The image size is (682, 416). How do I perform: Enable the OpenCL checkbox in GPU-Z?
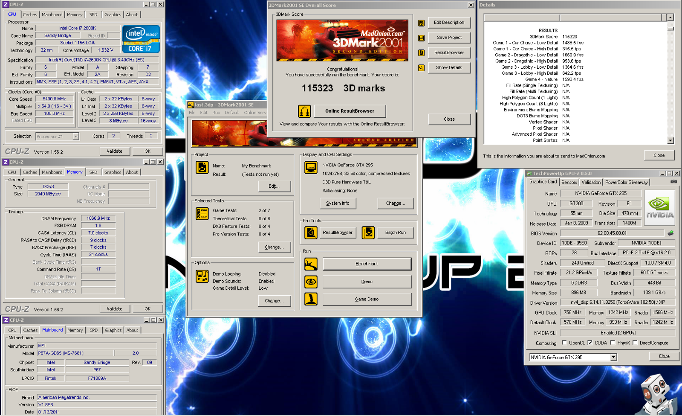564,343
